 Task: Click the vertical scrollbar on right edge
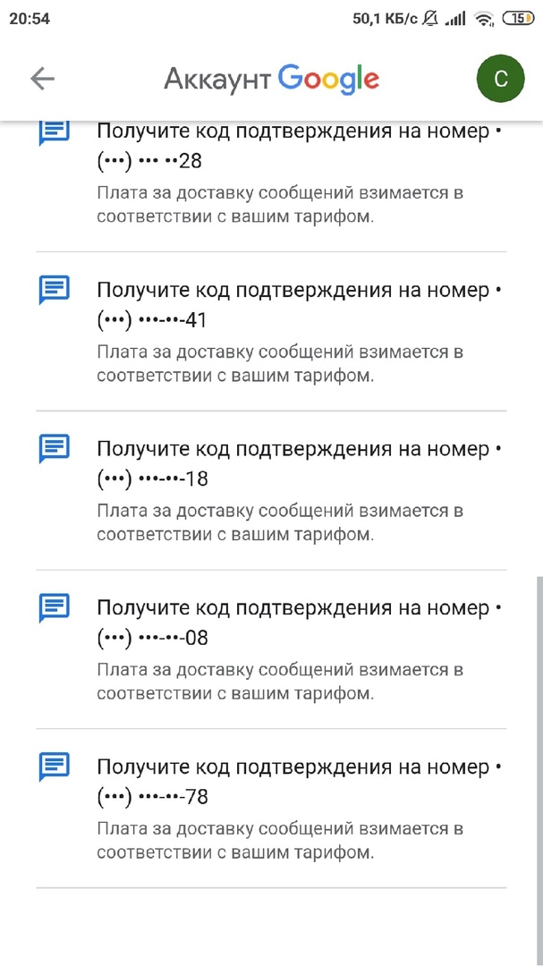tap(539, 733)
